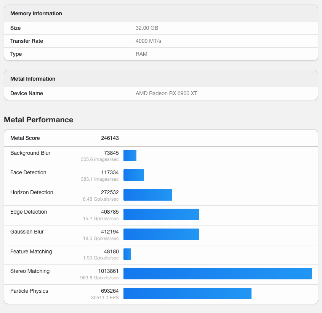Select the AMD Radeon RX 6900 XT device name
The height and width of the screenshot is (313, 322).
166,93
